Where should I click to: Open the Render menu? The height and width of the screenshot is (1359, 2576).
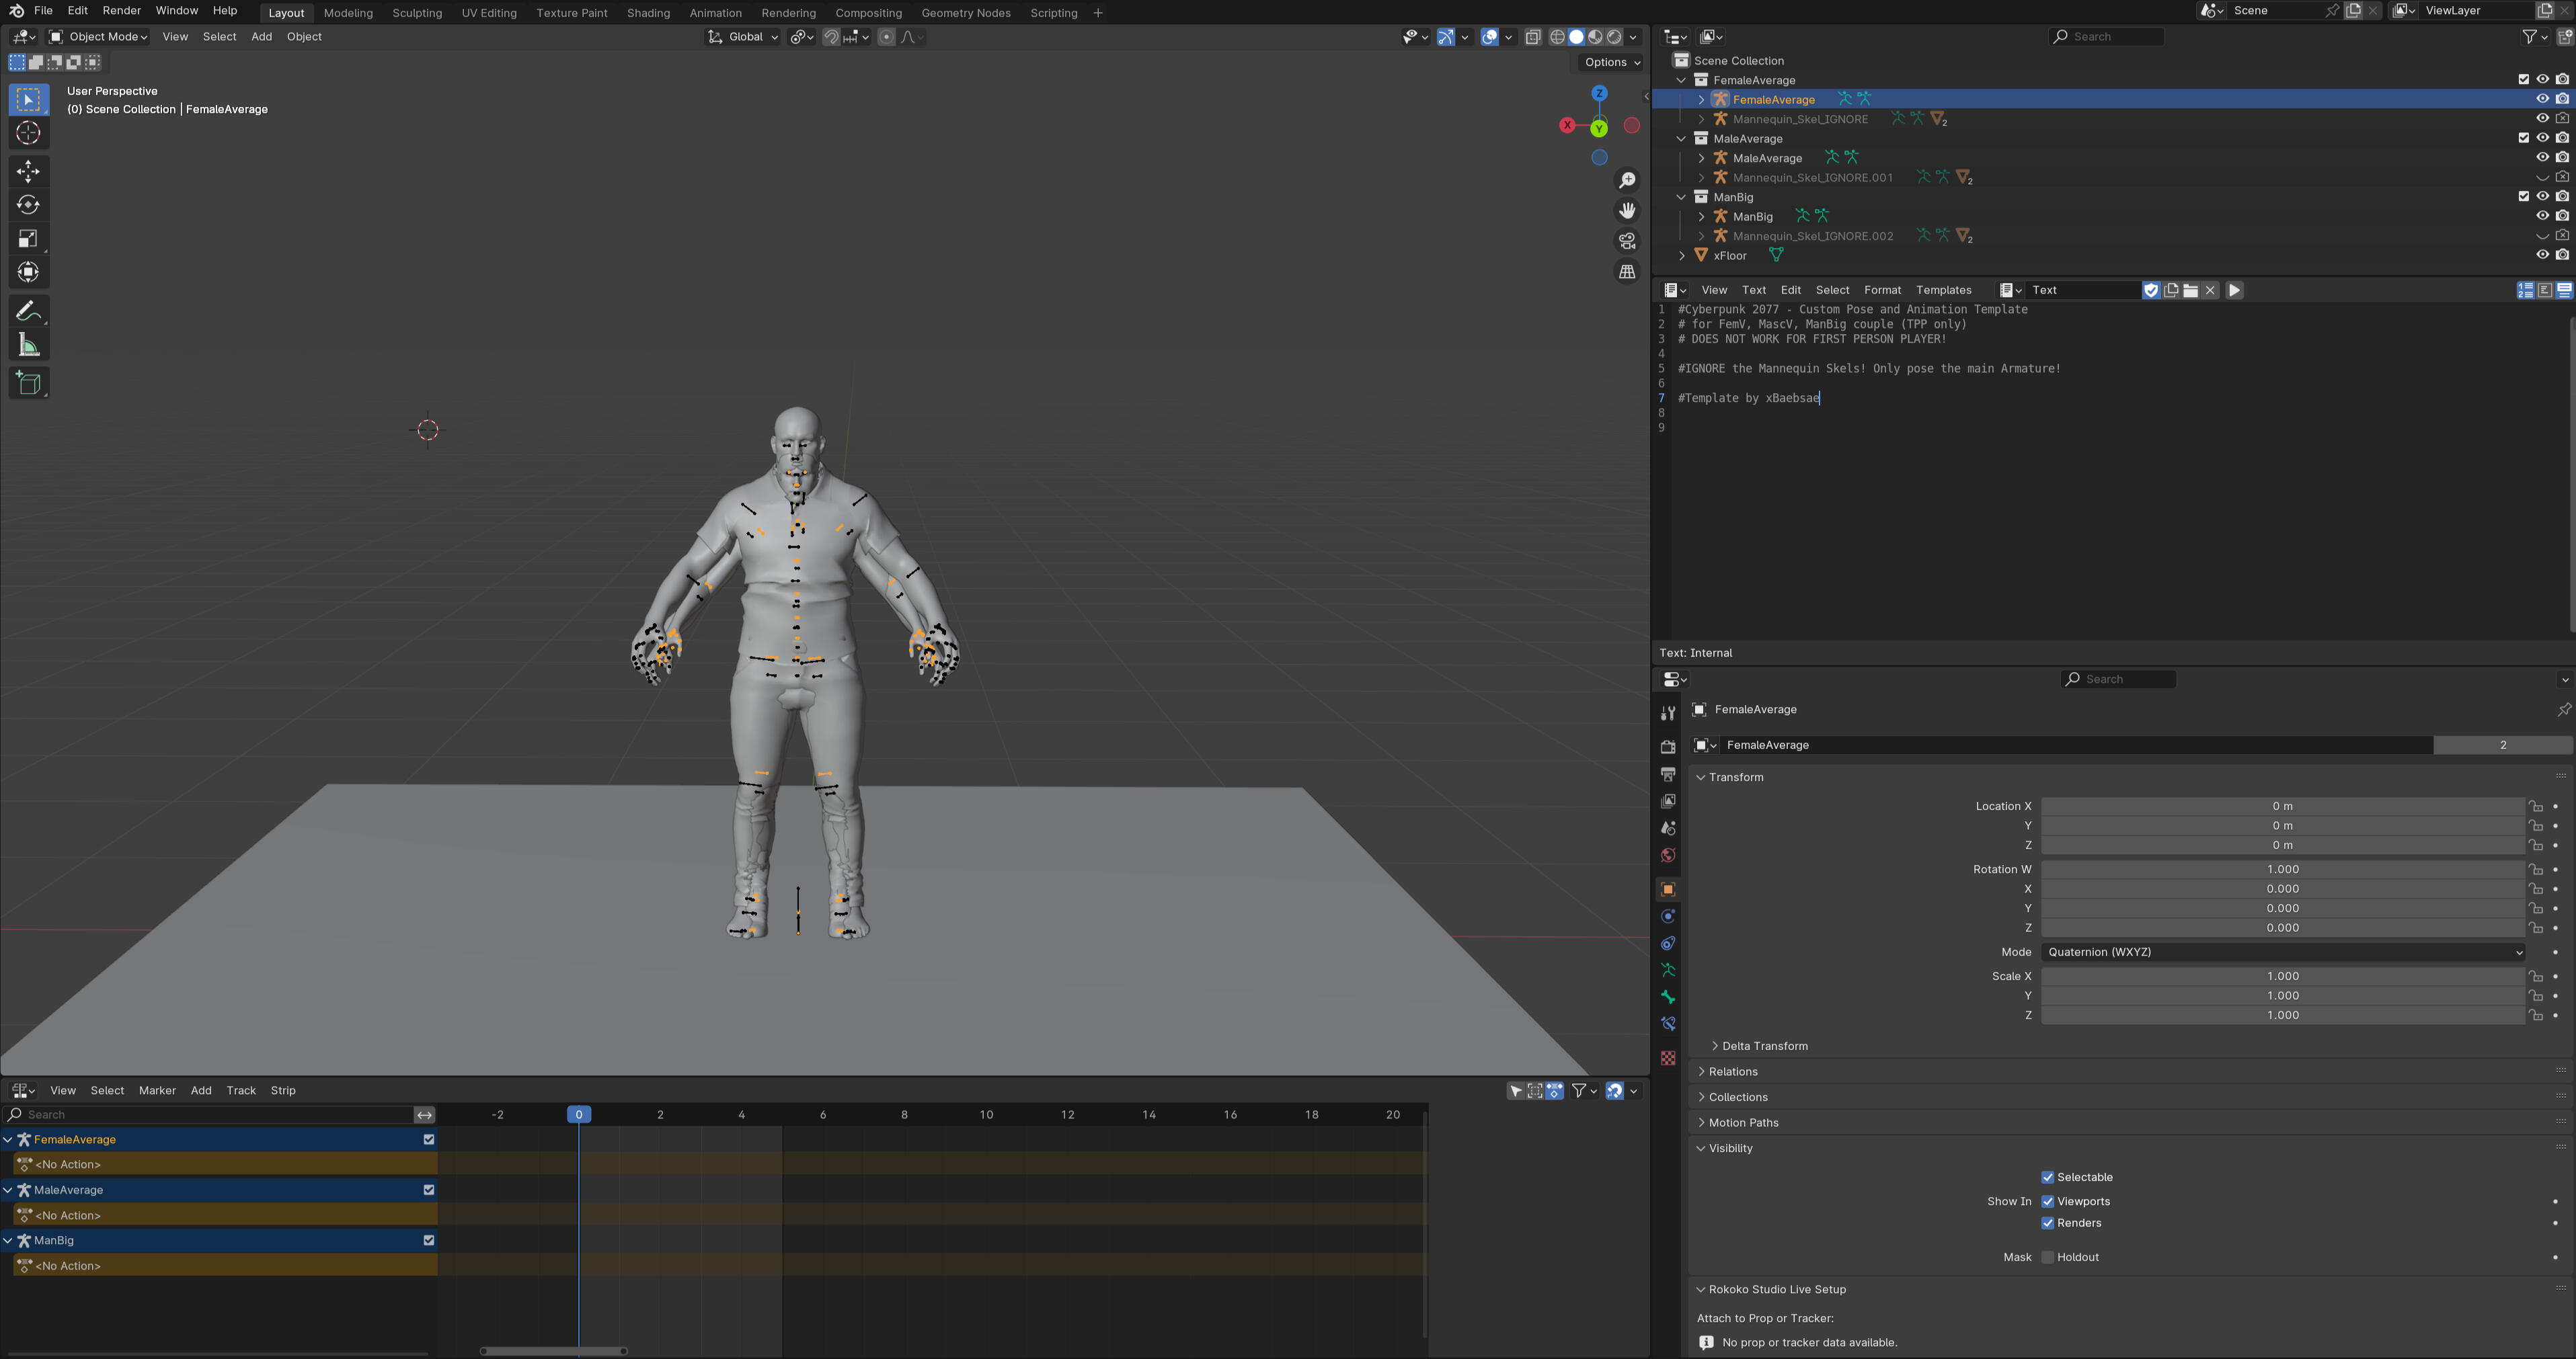pos(121,10)
